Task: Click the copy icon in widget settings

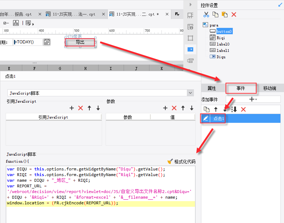Action: point(215,14)
